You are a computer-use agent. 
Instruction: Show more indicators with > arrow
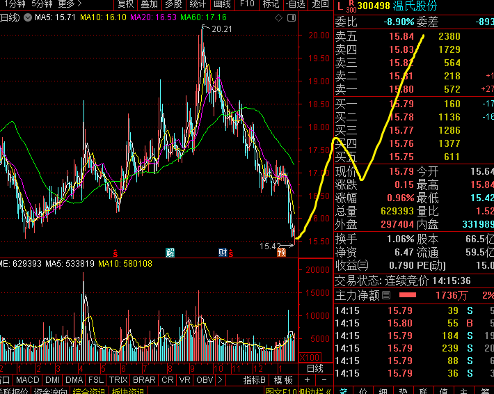221,380
